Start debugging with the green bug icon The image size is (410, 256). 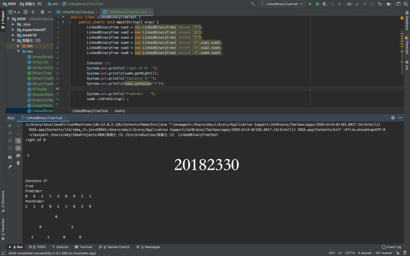click(x=317, y=4)
